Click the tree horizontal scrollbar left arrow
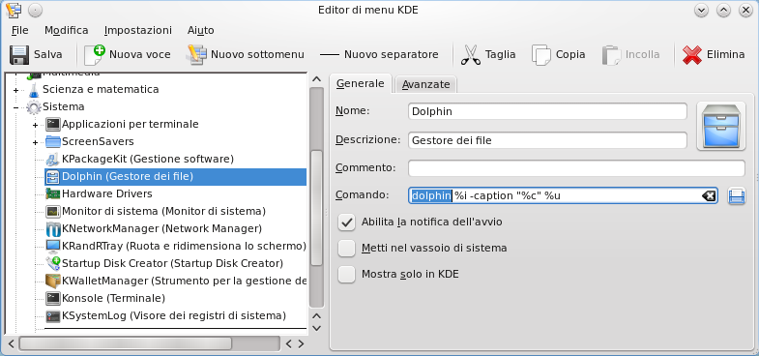The height and width of the screenshot is (356, 759). (x=12, y=343)
